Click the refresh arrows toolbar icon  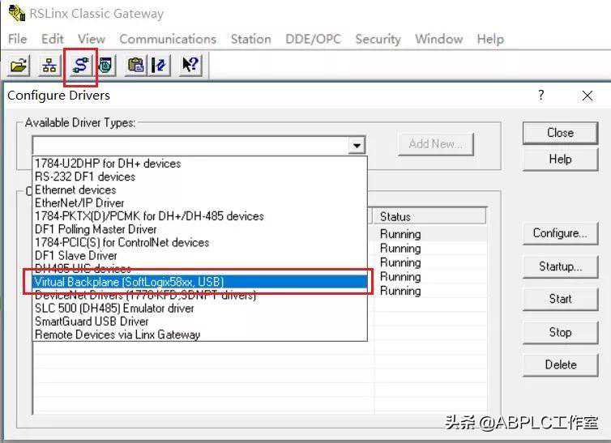coord(159,66)
